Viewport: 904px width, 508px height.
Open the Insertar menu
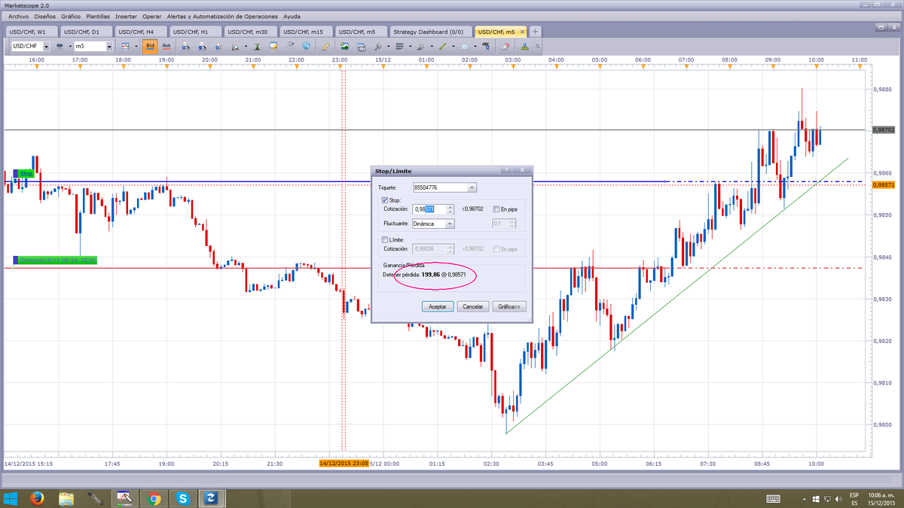[126, 16]
